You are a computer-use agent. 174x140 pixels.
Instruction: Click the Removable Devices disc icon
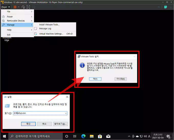tap(3, 21)
